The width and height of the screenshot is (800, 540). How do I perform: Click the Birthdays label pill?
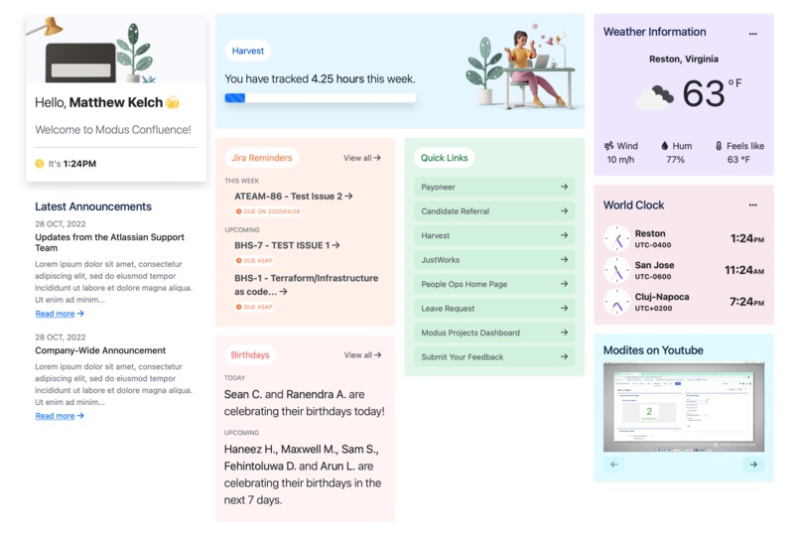(250, 354)
